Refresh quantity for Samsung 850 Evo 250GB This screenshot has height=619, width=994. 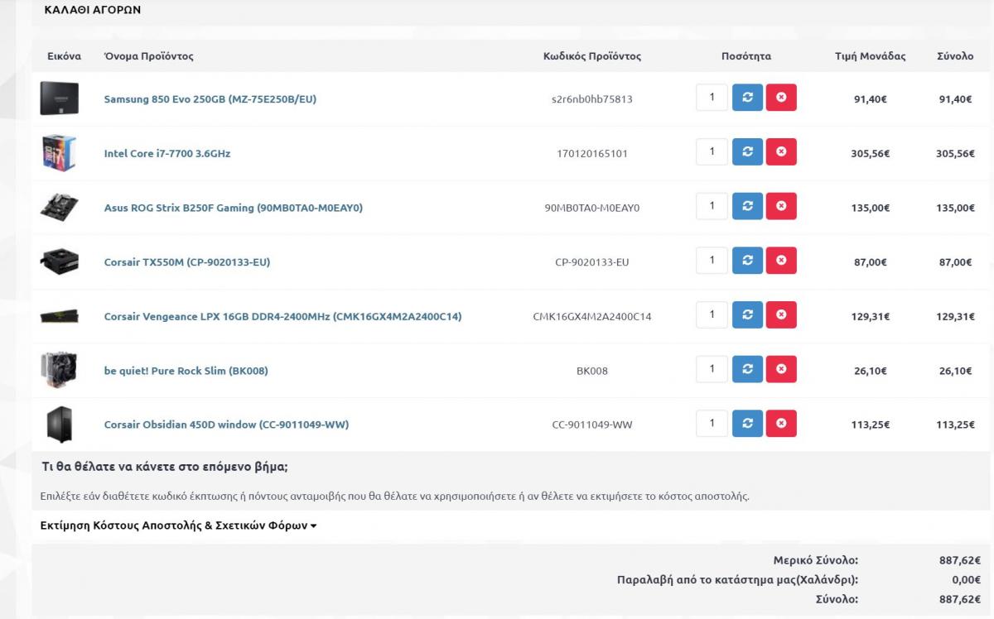(x=747, y=98)
